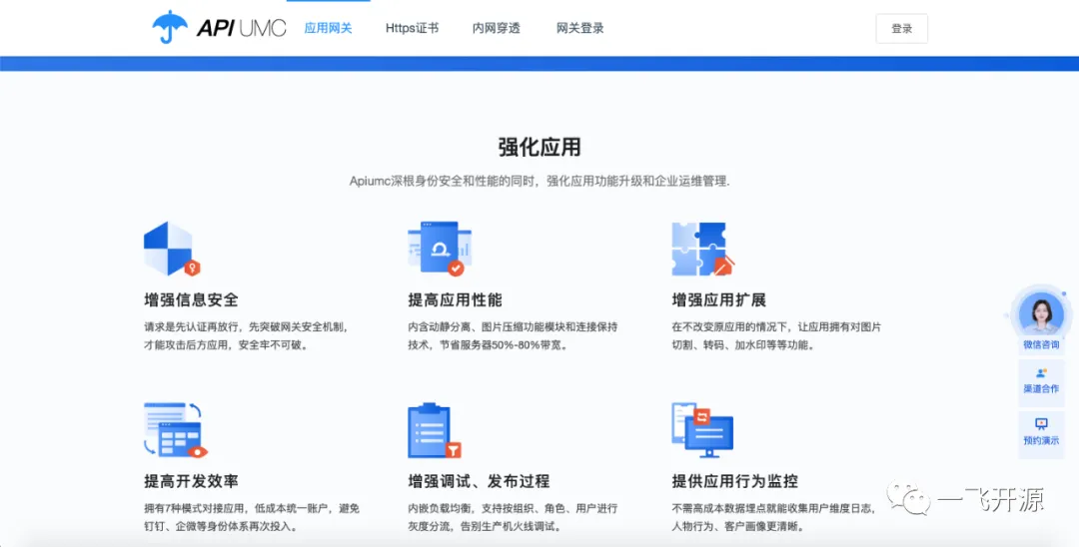Click the monitor icon above 提供应用行为监控
Screen dimensions: 1079x547
702,430
